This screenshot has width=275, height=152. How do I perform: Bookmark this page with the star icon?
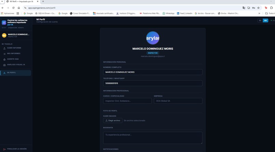point(258,8)
